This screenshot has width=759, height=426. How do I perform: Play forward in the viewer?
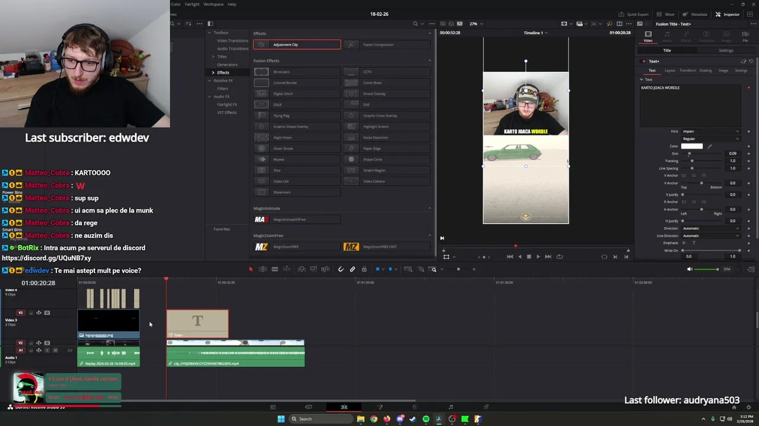[x=538, y=257]
